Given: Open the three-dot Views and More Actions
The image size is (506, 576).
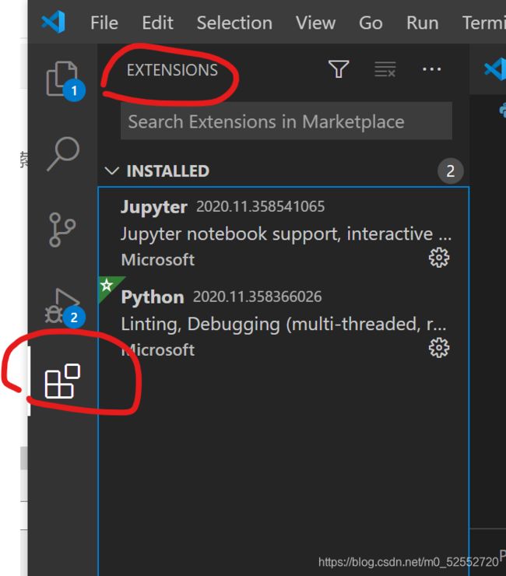Looking at the screenshot, I should [432, 69].
